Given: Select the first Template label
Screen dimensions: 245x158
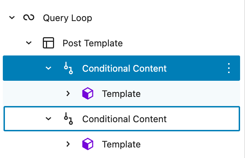Looking at the screenshot, I should click(x=121, y=94).
